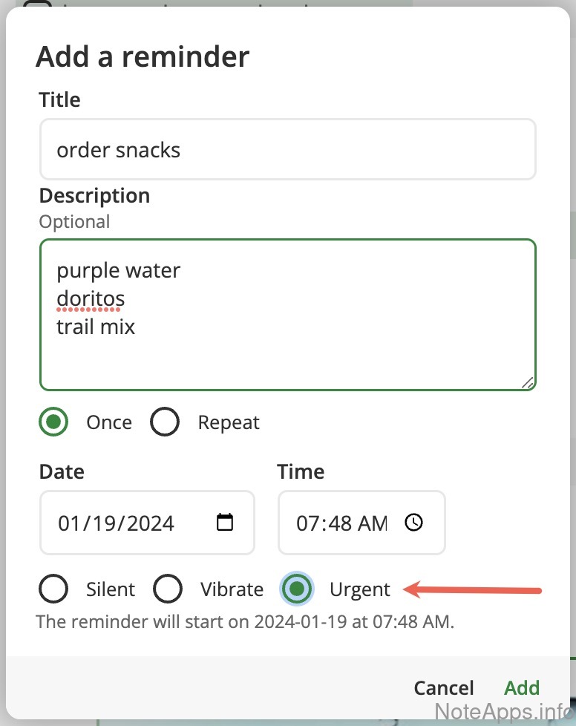Click the misspelled word 'doritos'
This screenshot has height=726, width=576.
coord(91,298)
